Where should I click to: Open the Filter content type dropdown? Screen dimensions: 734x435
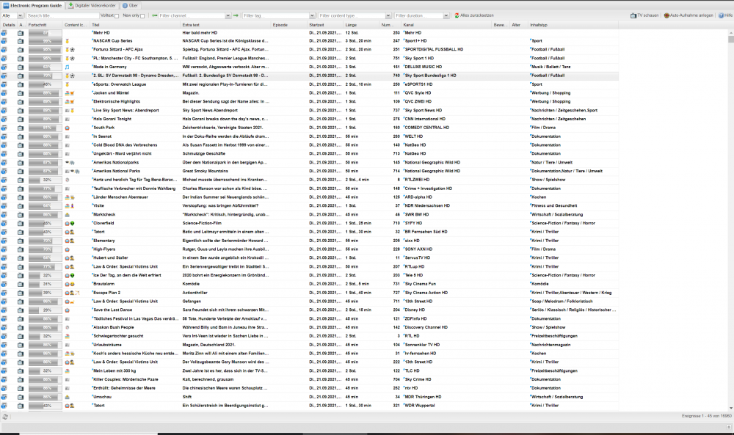(x=388, y=15)
